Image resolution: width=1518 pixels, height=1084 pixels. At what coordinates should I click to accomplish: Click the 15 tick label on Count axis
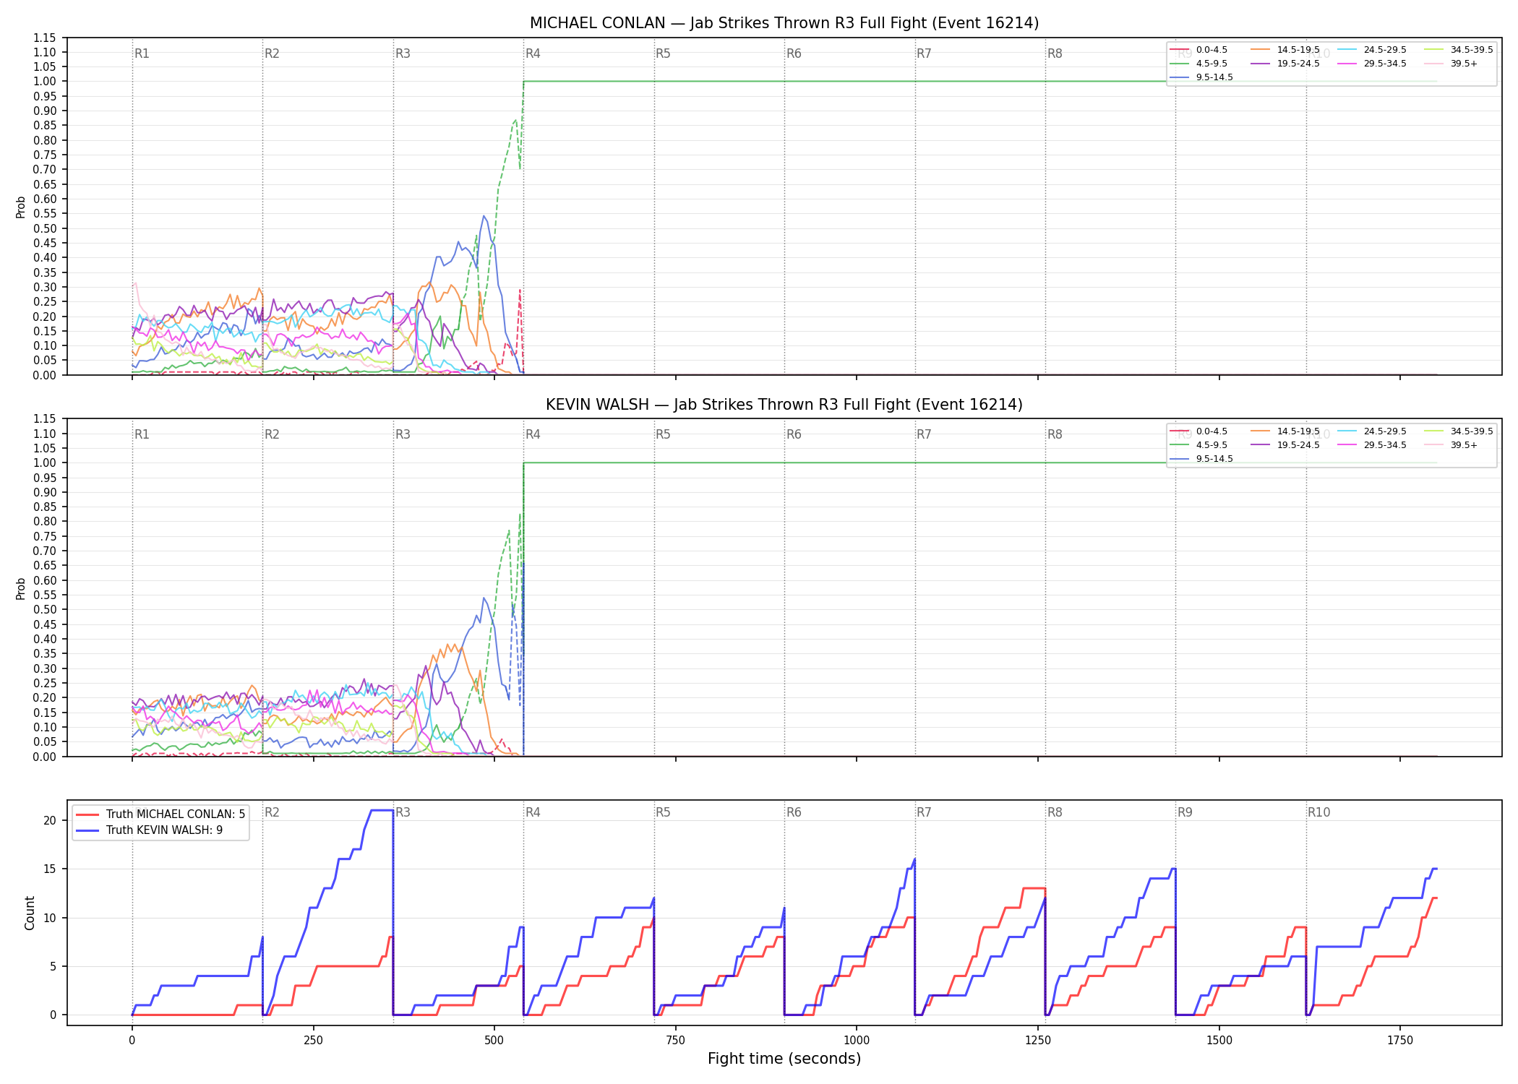(50, 869)
